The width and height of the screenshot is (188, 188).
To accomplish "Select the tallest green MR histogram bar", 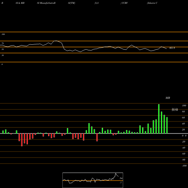I will click(x=159, y=119).
